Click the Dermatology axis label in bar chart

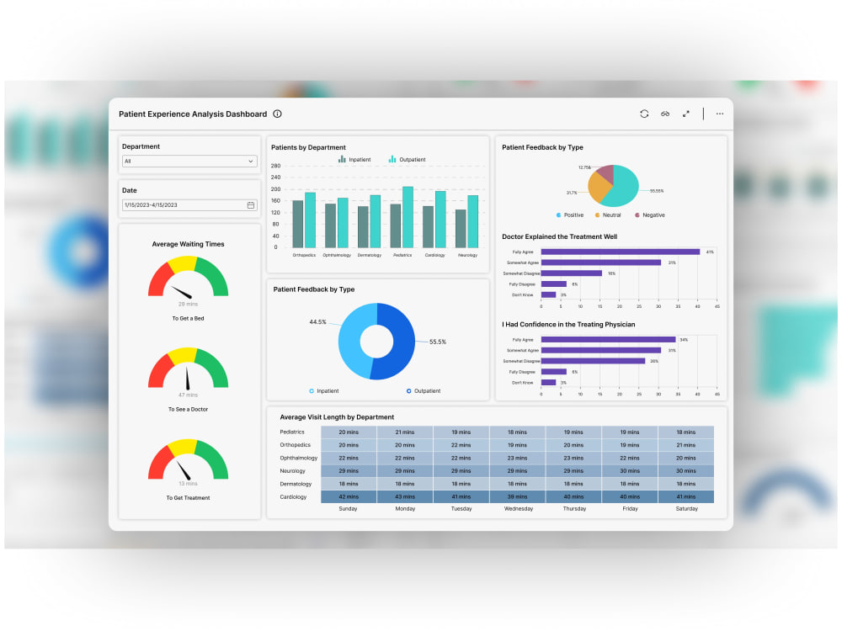click(x=370, y=256)
